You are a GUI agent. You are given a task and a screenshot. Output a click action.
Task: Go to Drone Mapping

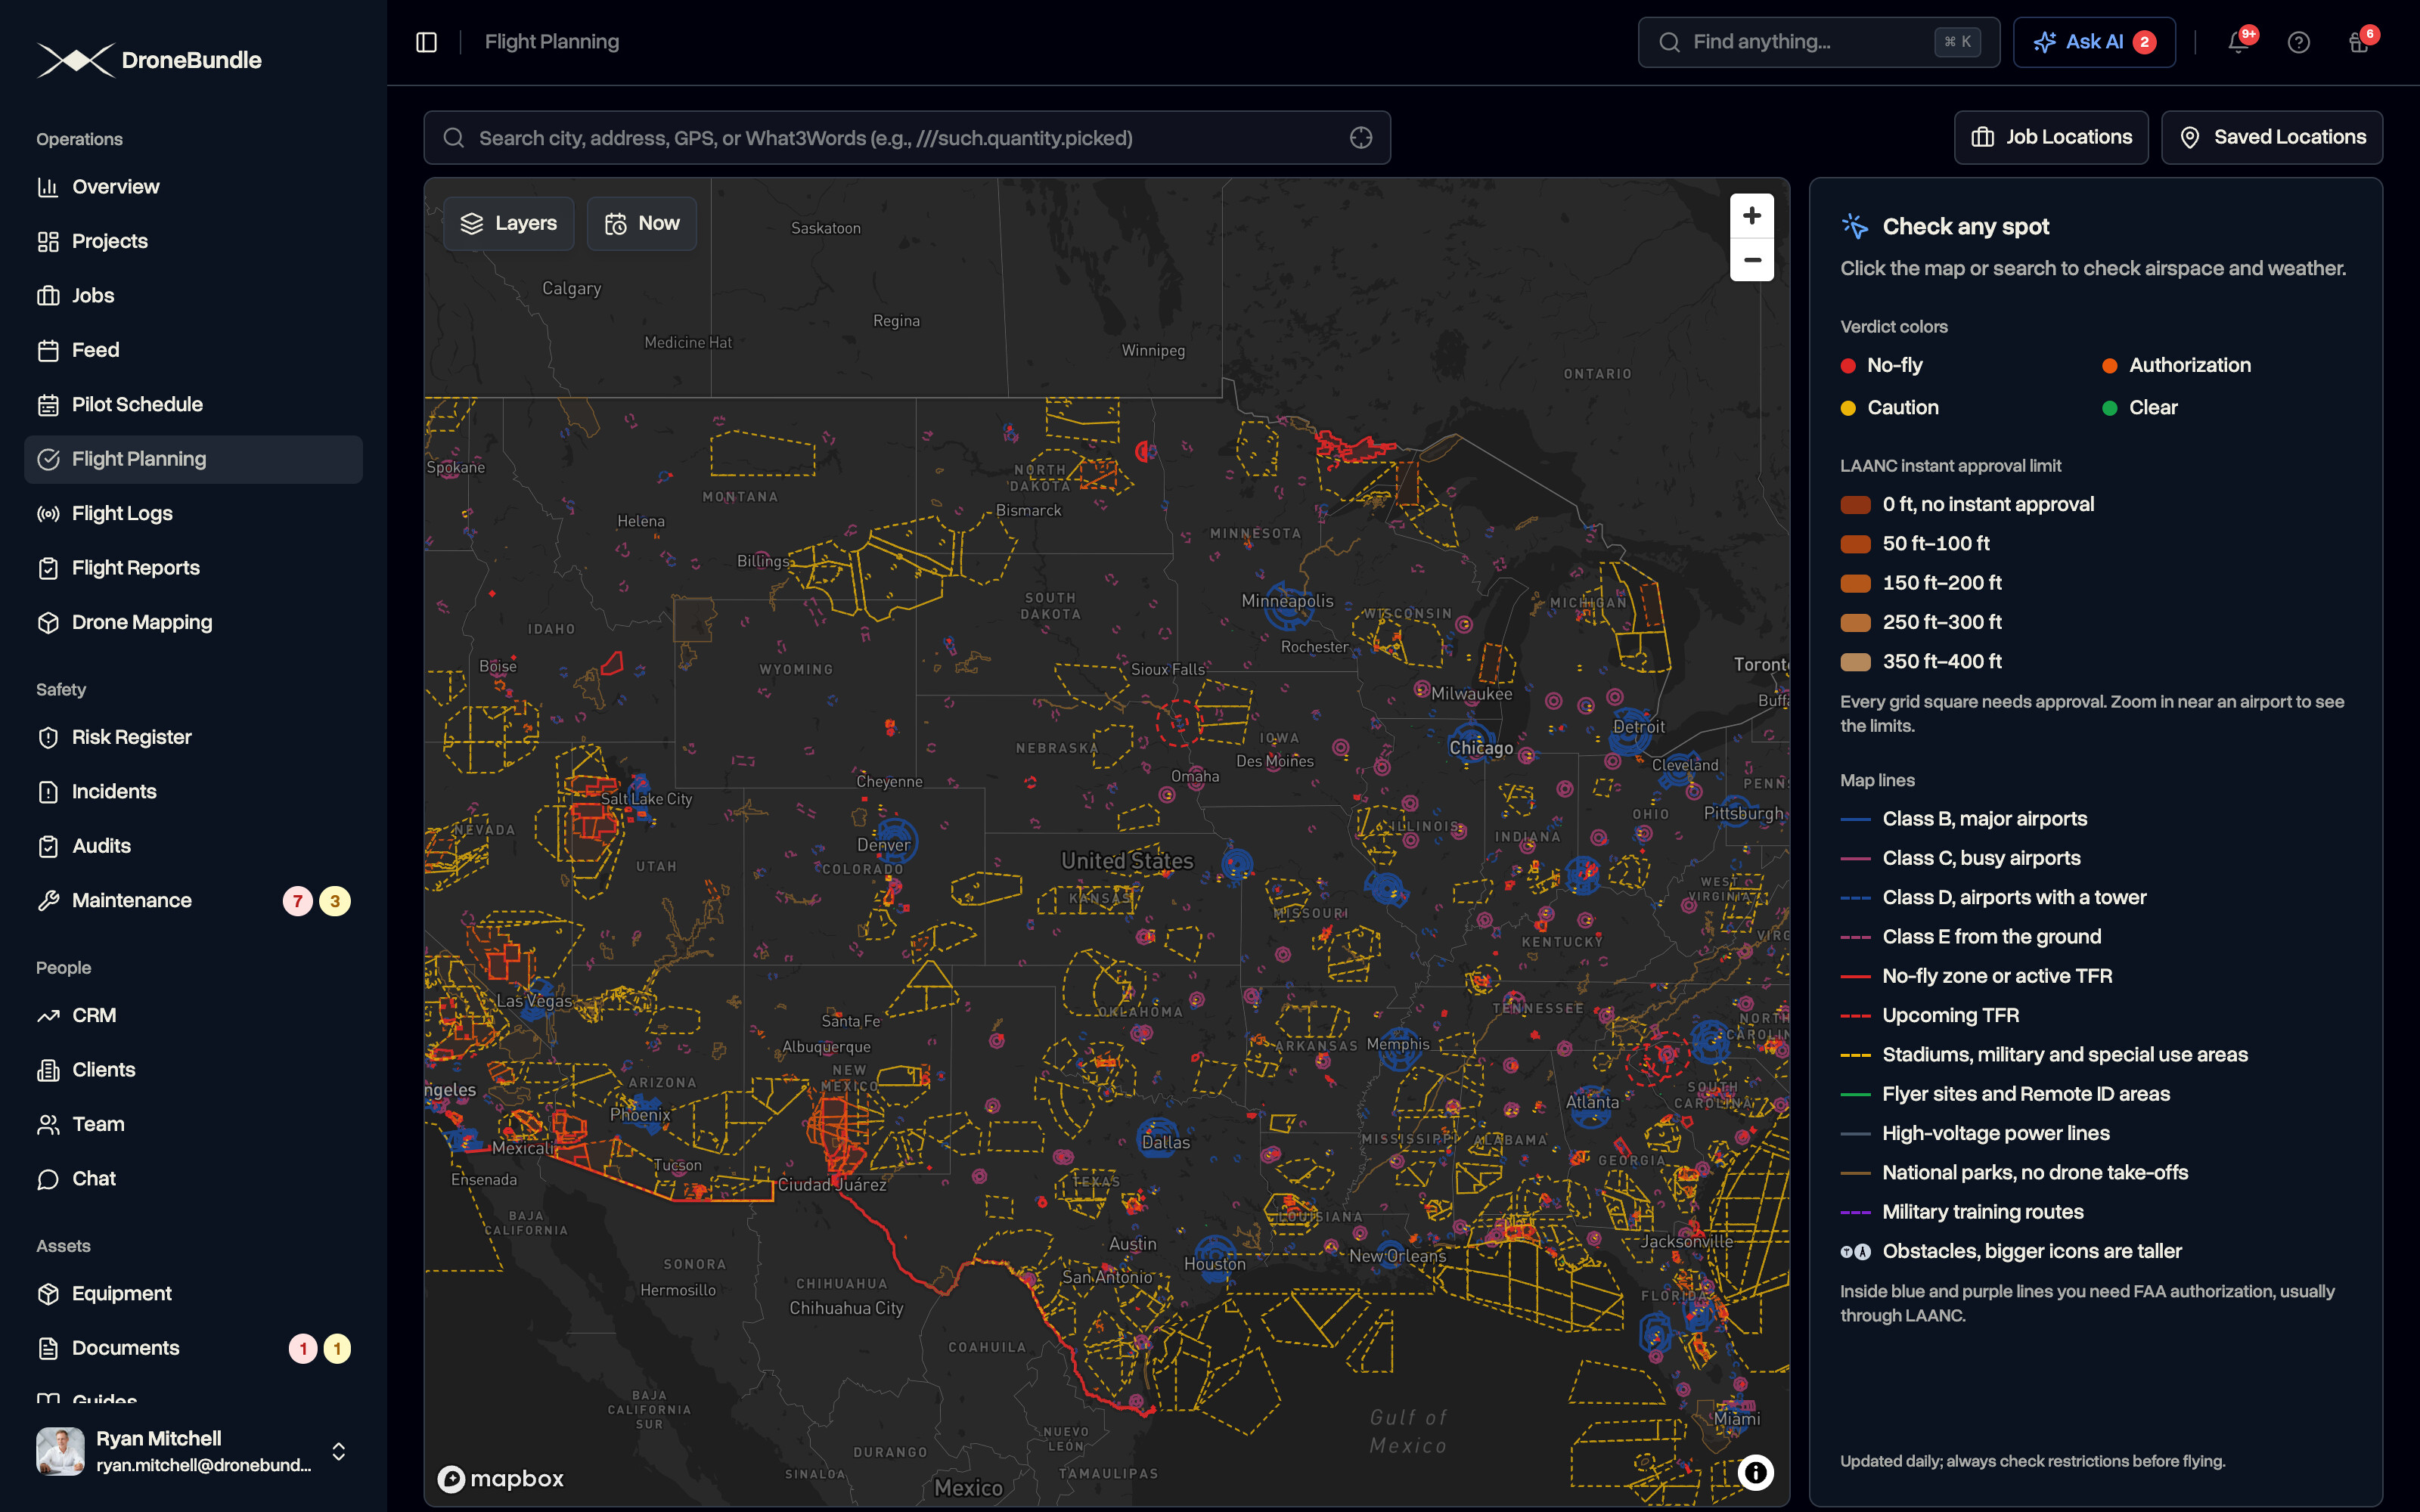193,622
